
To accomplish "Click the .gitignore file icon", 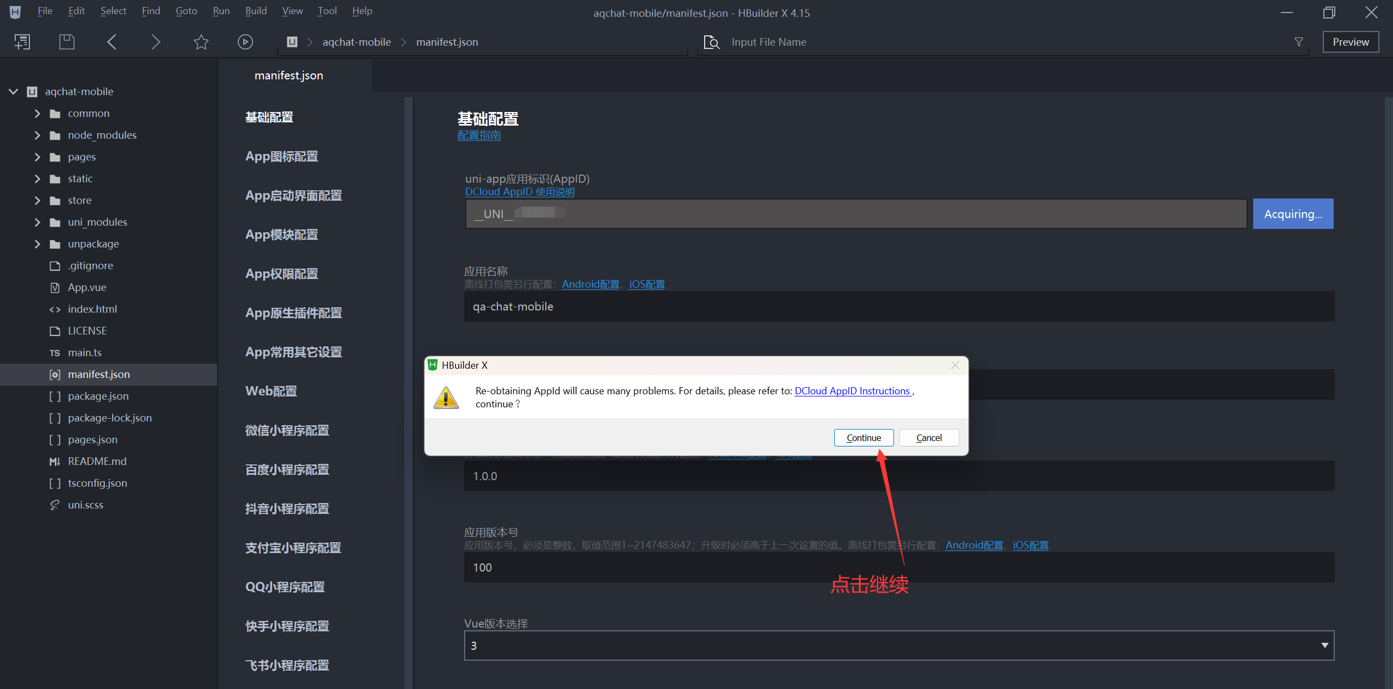I will point(55,266).
